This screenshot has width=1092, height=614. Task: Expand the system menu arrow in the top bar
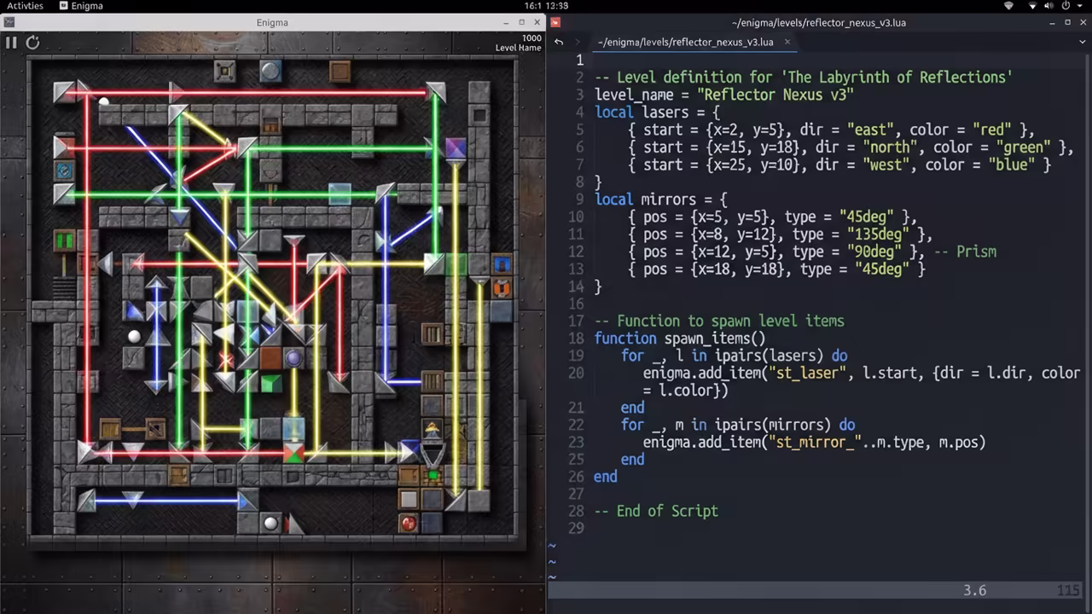[1081, 6]
